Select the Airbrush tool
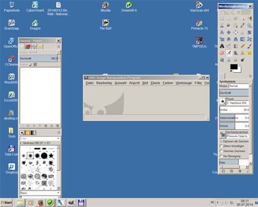 [229, 53]
